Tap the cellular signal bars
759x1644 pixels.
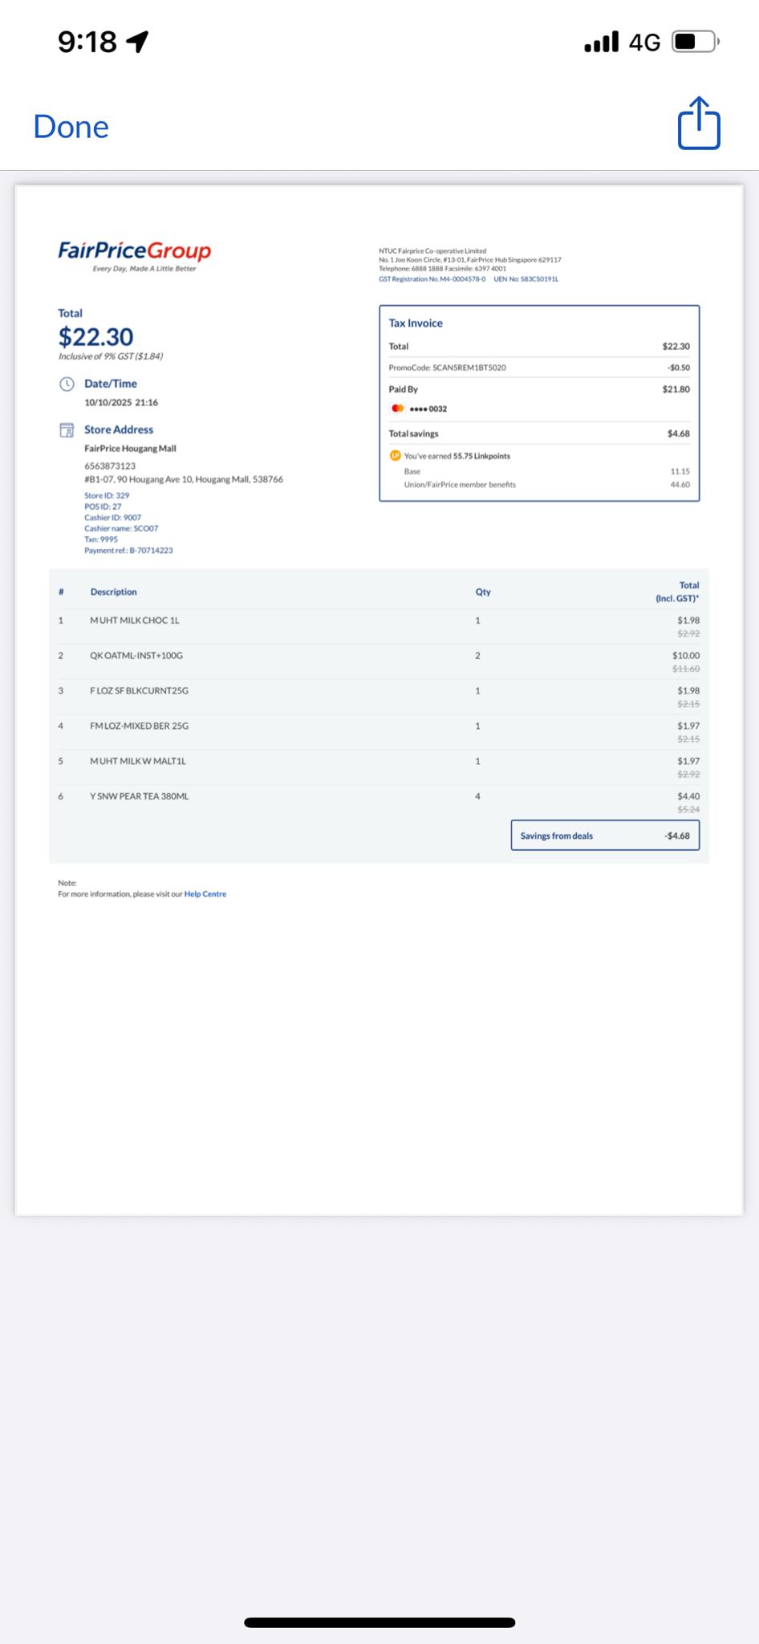click(601, 42)
